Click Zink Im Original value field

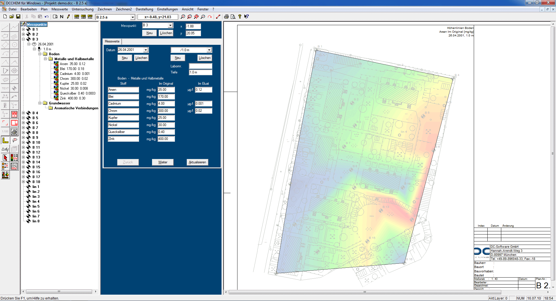coord(166,139)
